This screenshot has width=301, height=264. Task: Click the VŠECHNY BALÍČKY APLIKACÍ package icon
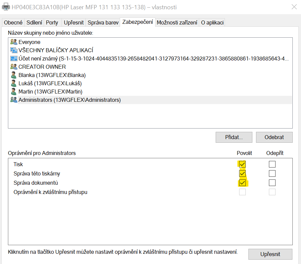[14, 50]
